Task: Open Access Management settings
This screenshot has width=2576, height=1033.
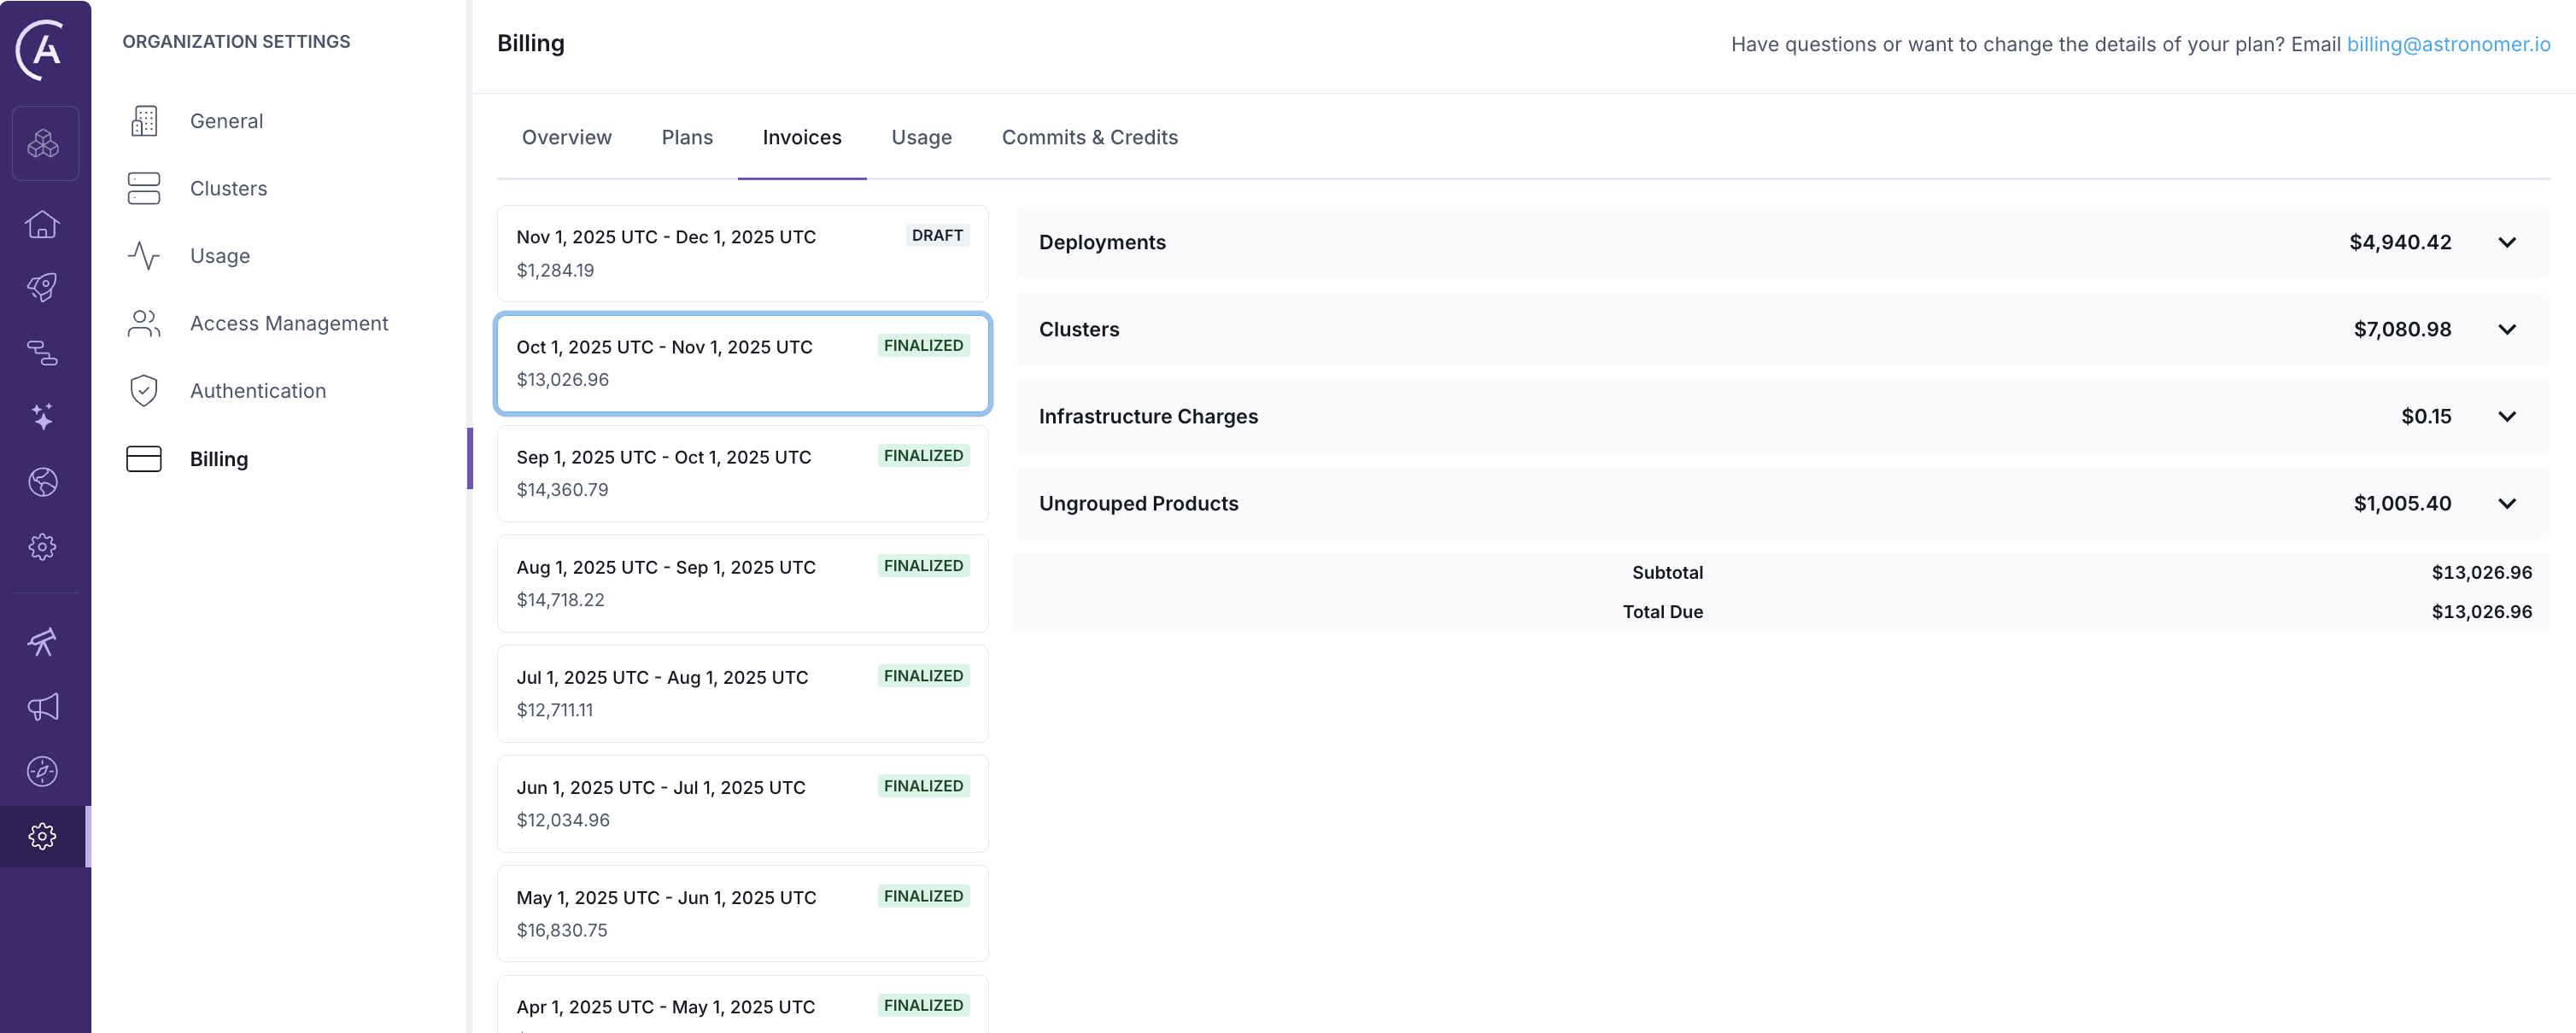Action: (289, 323)
